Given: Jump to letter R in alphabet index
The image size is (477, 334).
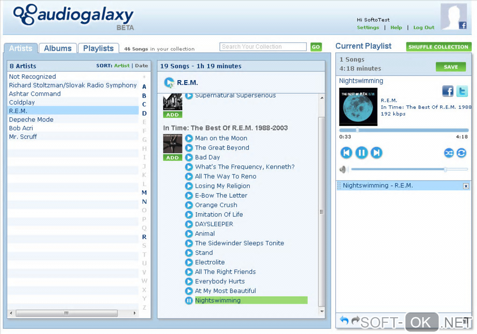Looking at the screenshot, I should click(144, 237).
